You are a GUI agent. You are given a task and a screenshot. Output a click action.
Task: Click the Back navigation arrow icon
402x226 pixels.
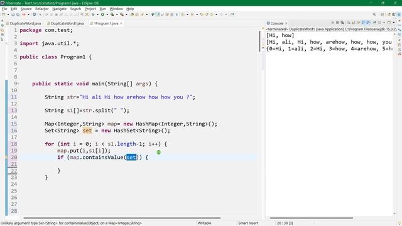[212, 14]
